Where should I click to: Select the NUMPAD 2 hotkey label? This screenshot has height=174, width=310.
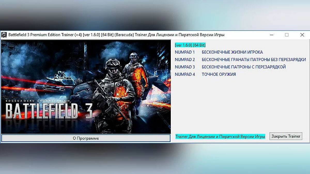point(185,60)
